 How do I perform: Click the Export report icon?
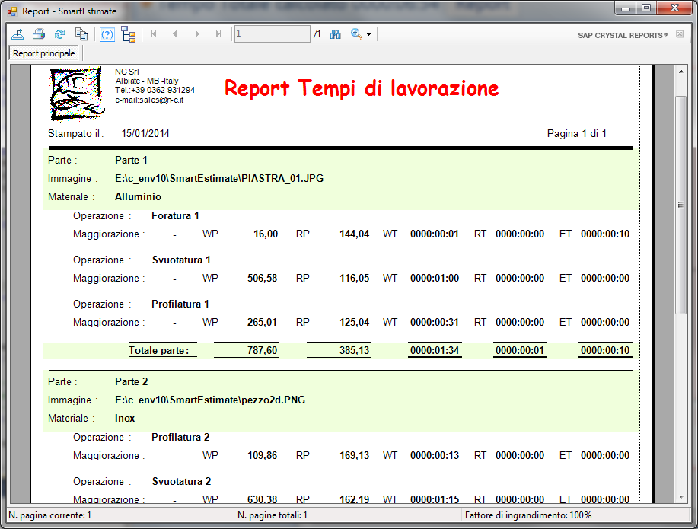[x=18, y=33]
